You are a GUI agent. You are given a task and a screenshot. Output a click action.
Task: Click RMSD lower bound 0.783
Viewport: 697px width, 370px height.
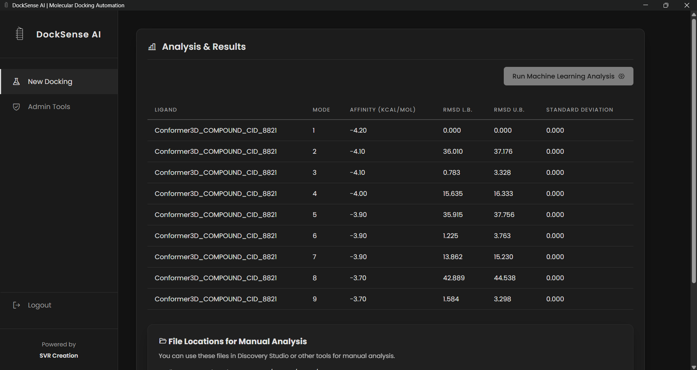[x=451, y=173]
